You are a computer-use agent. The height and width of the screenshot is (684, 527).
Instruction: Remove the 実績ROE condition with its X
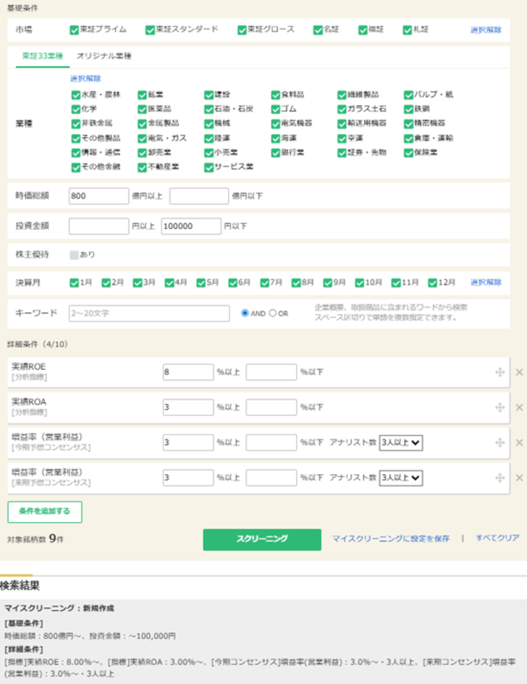[518, 372]
